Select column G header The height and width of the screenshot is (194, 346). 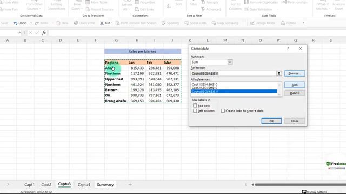click(x=116, y=40)
